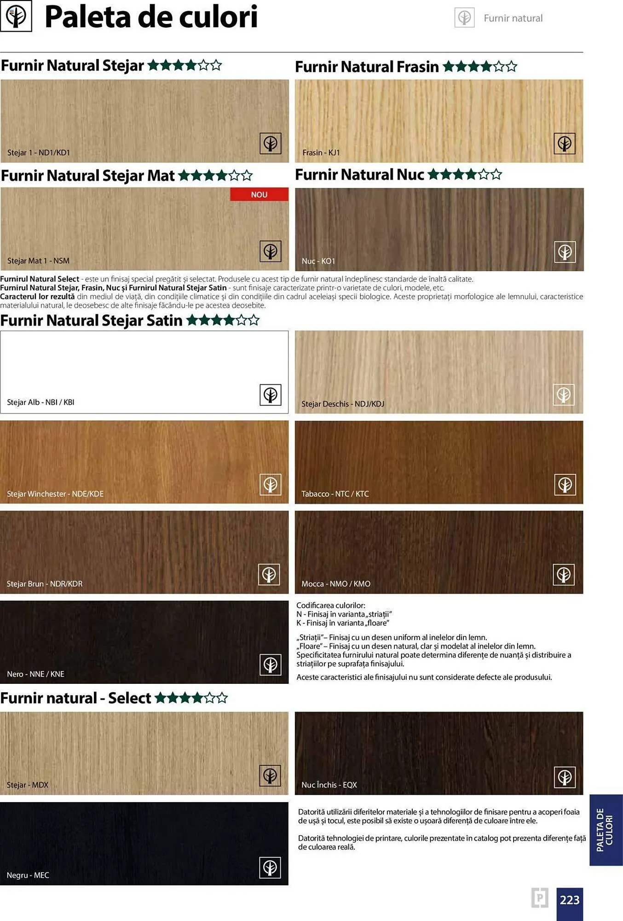Click the tree icon on Stejar 1 swatch
This screenshot has height=921, width=623.
click(271, 144)
